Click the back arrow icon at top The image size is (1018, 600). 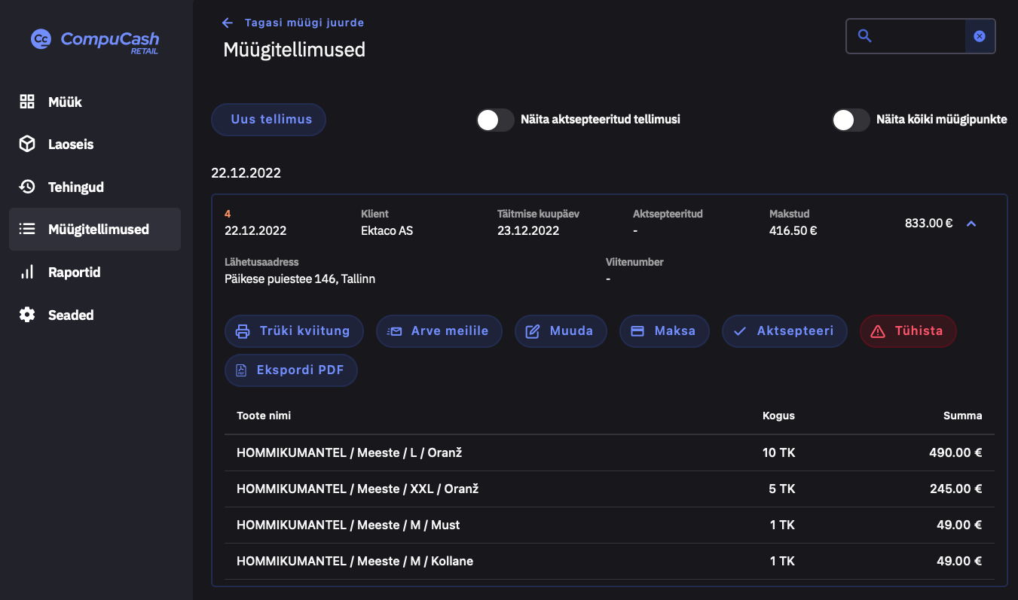(228, 23)
